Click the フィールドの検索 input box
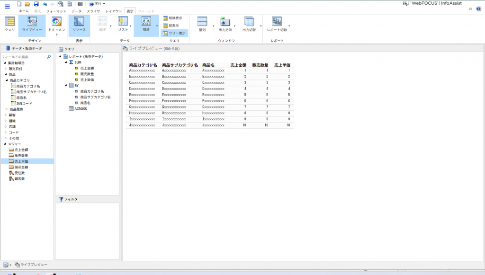 tap(23, 57)
